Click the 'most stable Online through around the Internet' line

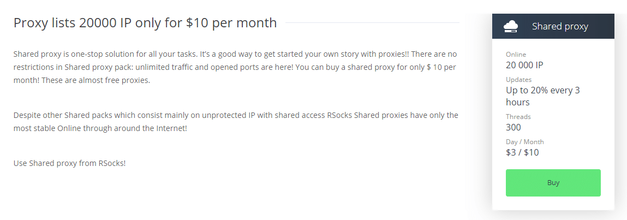point(100,129)
